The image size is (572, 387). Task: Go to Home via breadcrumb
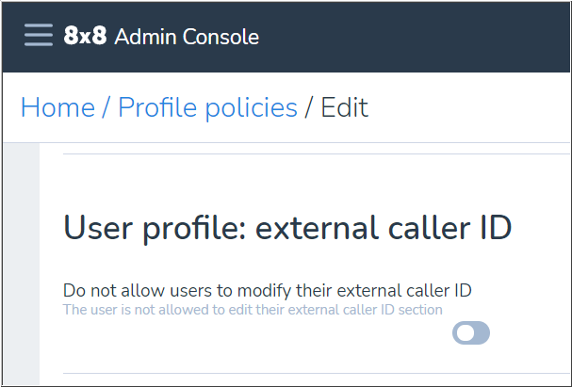[57, 107]
